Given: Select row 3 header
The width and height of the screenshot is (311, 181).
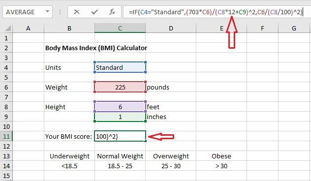Looking at the screenshot, I should (x=6, y=58).
